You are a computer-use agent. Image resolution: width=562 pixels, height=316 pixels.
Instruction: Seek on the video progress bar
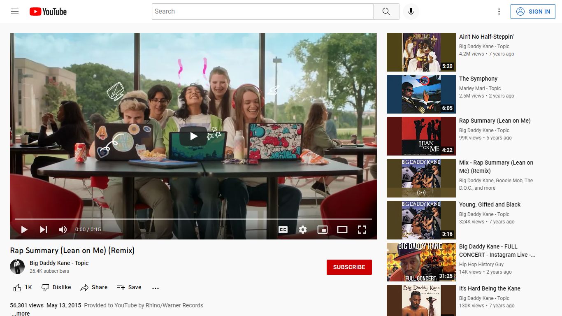coord(193,219)
